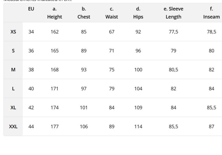Select inseam value 85,5 cell
The height and width of the screenshot is (155, 222).
211,108
